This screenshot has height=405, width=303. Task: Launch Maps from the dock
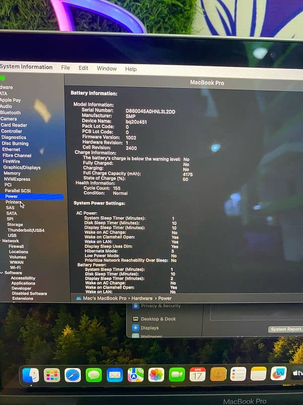pos(135,375)
